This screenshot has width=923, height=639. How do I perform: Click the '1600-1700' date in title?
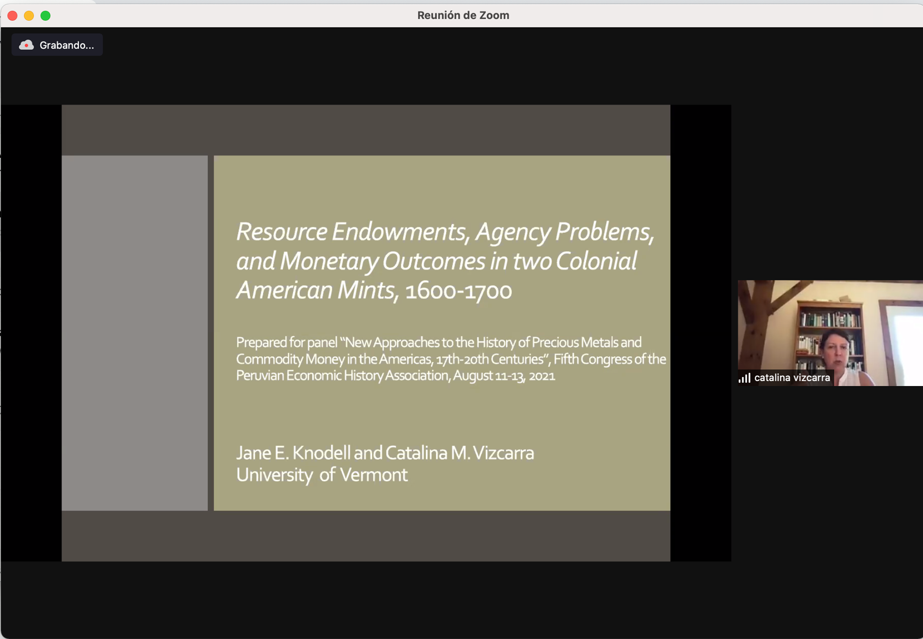click(458, 291)
